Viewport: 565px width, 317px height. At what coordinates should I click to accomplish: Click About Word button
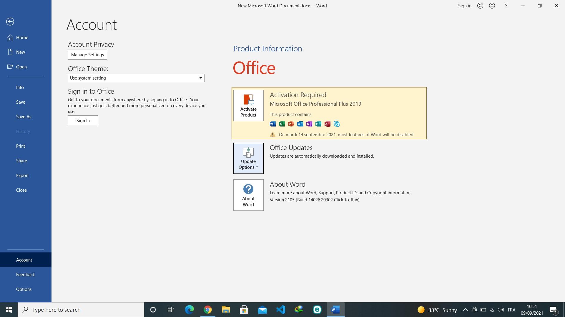pos(248,195)
